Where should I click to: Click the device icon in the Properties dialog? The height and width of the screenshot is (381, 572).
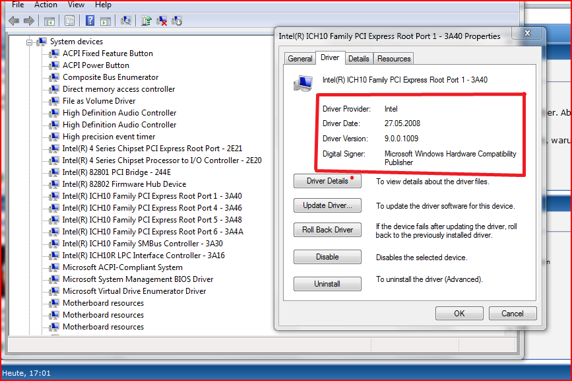click(303, 83)
